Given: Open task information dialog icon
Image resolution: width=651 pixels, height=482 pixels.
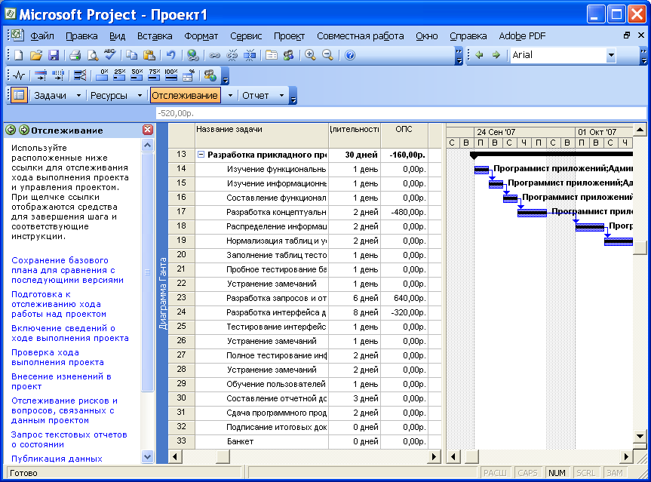Looking at the screenshot, I should pos(271,55).
